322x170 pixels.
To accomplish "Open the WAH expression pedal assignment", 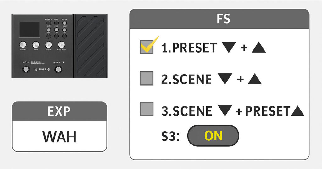I will [x=59, y=136].
